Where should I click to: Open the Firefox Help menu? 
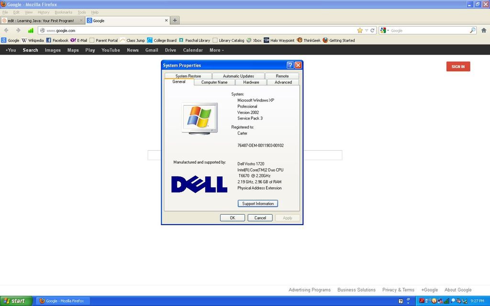click(x=95, y=12)
